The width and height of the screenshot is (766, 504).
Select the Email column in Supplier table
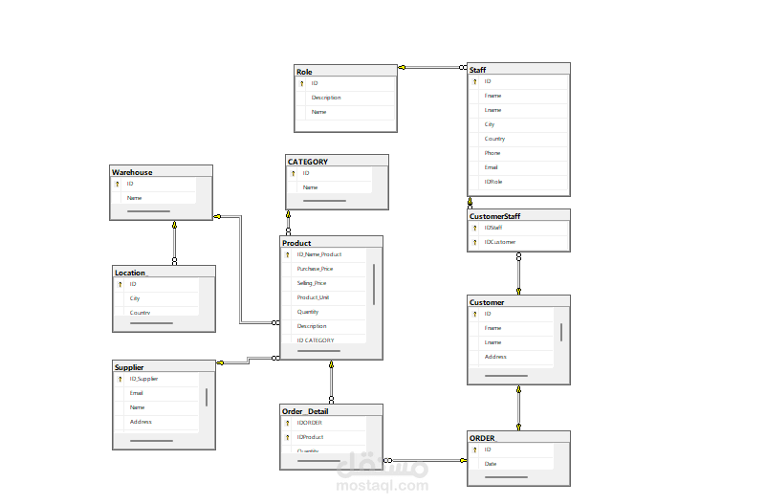click(157, 393)
